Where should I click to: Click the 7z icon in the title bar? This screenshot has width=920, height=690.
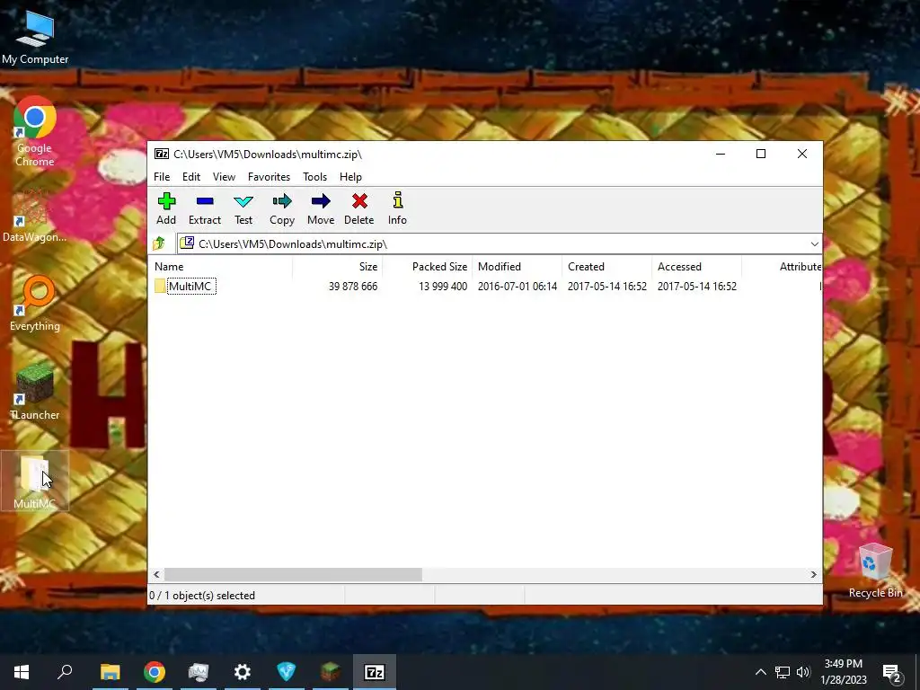(x=162, y=154)
